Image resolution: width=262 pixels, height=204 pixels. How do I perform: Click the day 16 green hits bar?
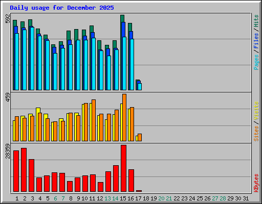point(130,27)
